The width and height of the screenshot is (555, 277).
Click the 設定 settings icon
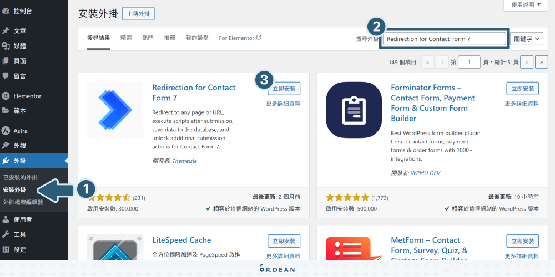click(6, 249)
